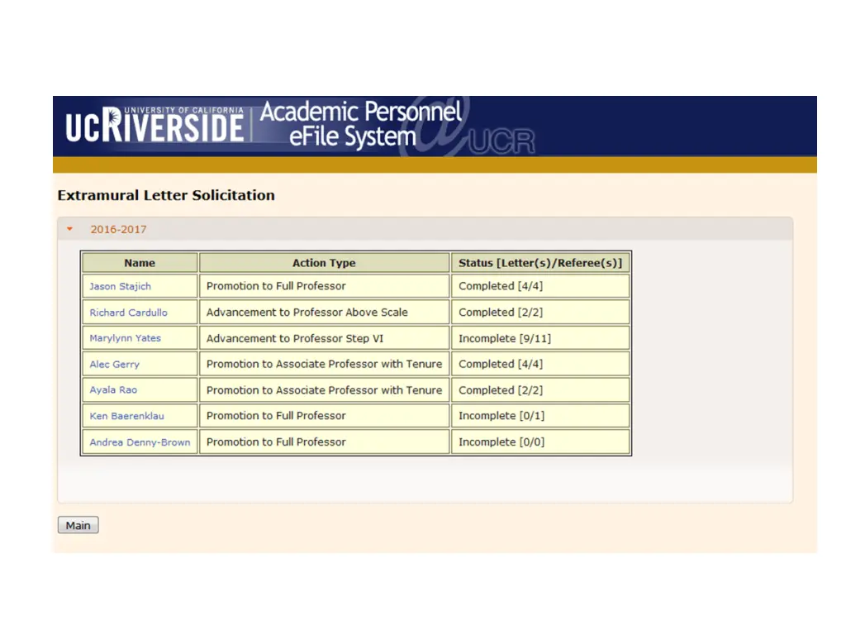Open Andrea Denny-Brown's record

coord(140,442)
